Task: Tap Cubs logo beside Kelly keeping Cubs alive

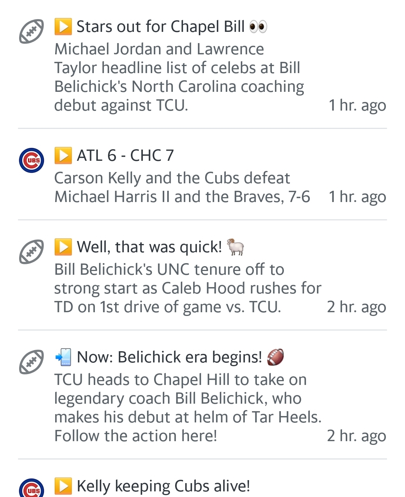Action: coord(31,488)
